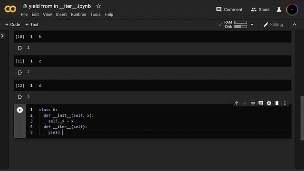Expand the runtime connection dropdown arrow
This screenshot has width=304, height=171.
(x=252, y=25)
